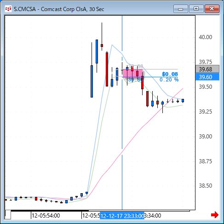Screen dimensions: 224x224
Task: Minimize the S.CMCSA chart window
Action: (181, 9)
